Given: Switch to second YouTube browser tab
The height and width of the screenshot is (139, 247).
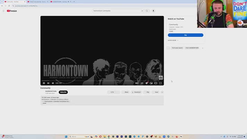Looking at the screenshot, I should coord(38,2).
